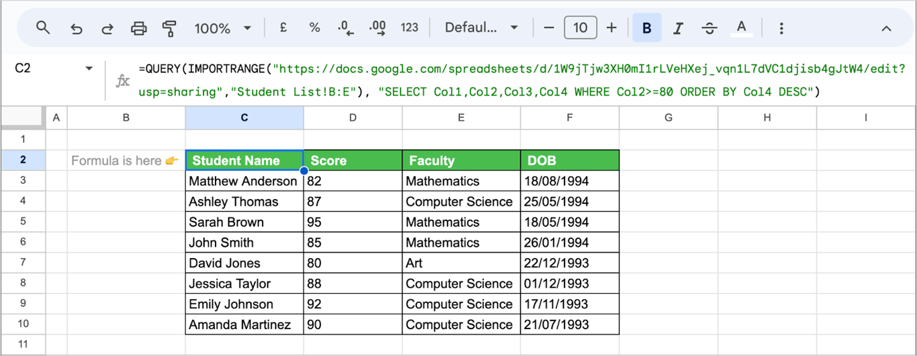This screenshot has height=356, width=917.
Task: Select column C header
Action: [x=244, y=117]
